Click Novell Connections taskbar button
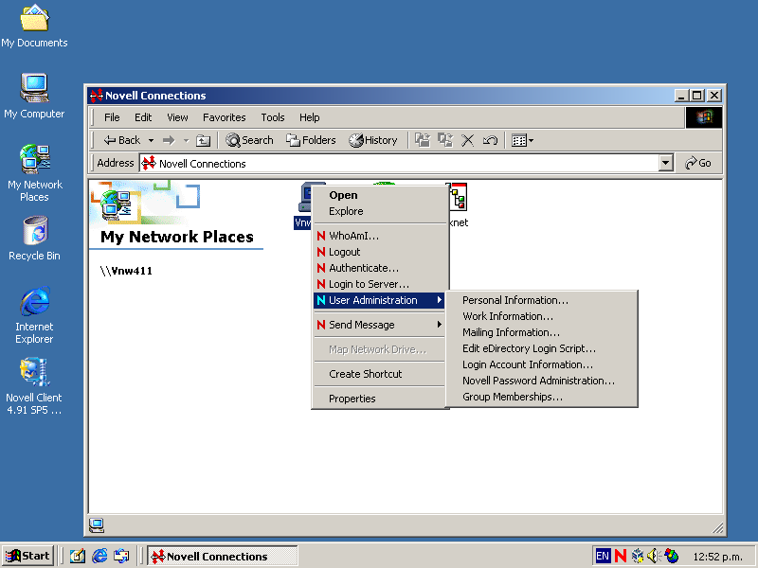This screenshot has width=758, height=568. coord(223,557)
